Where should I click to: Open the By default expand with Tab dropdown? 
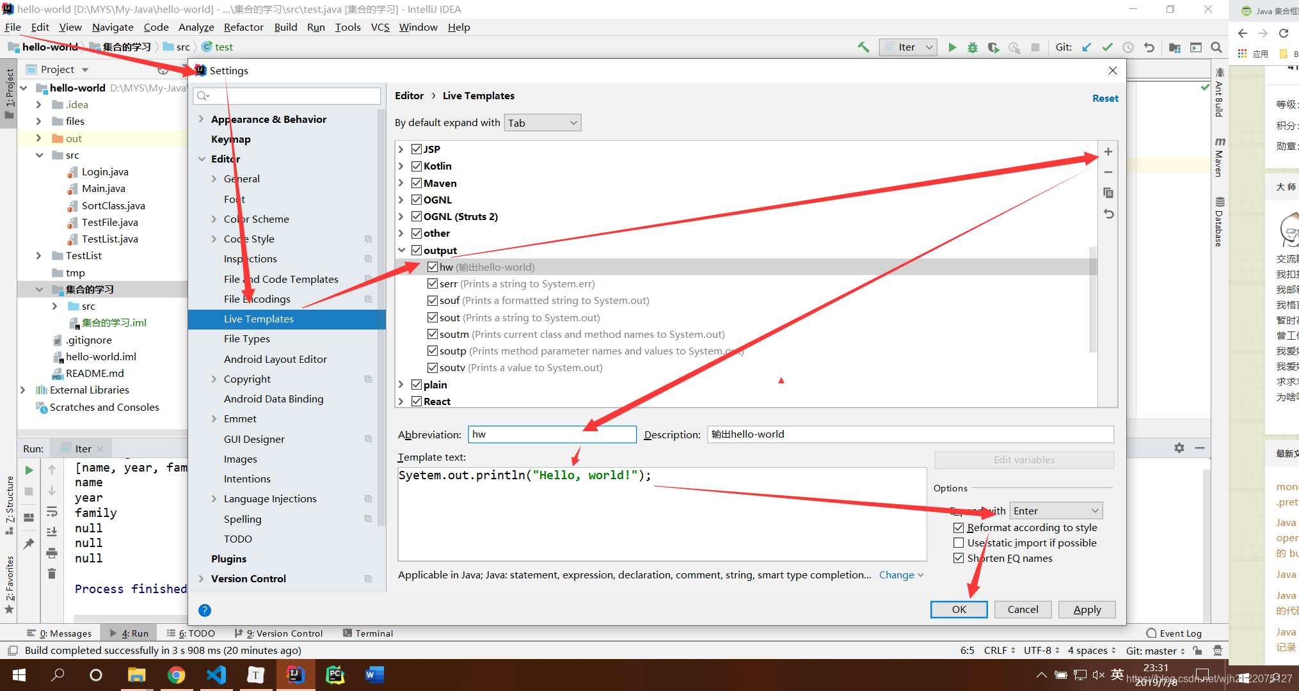(x=543, y=123)
